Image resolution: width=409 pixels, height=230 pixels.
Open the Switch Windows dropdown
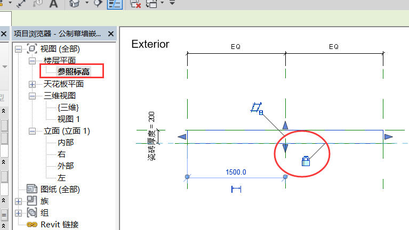click(152, 4)
